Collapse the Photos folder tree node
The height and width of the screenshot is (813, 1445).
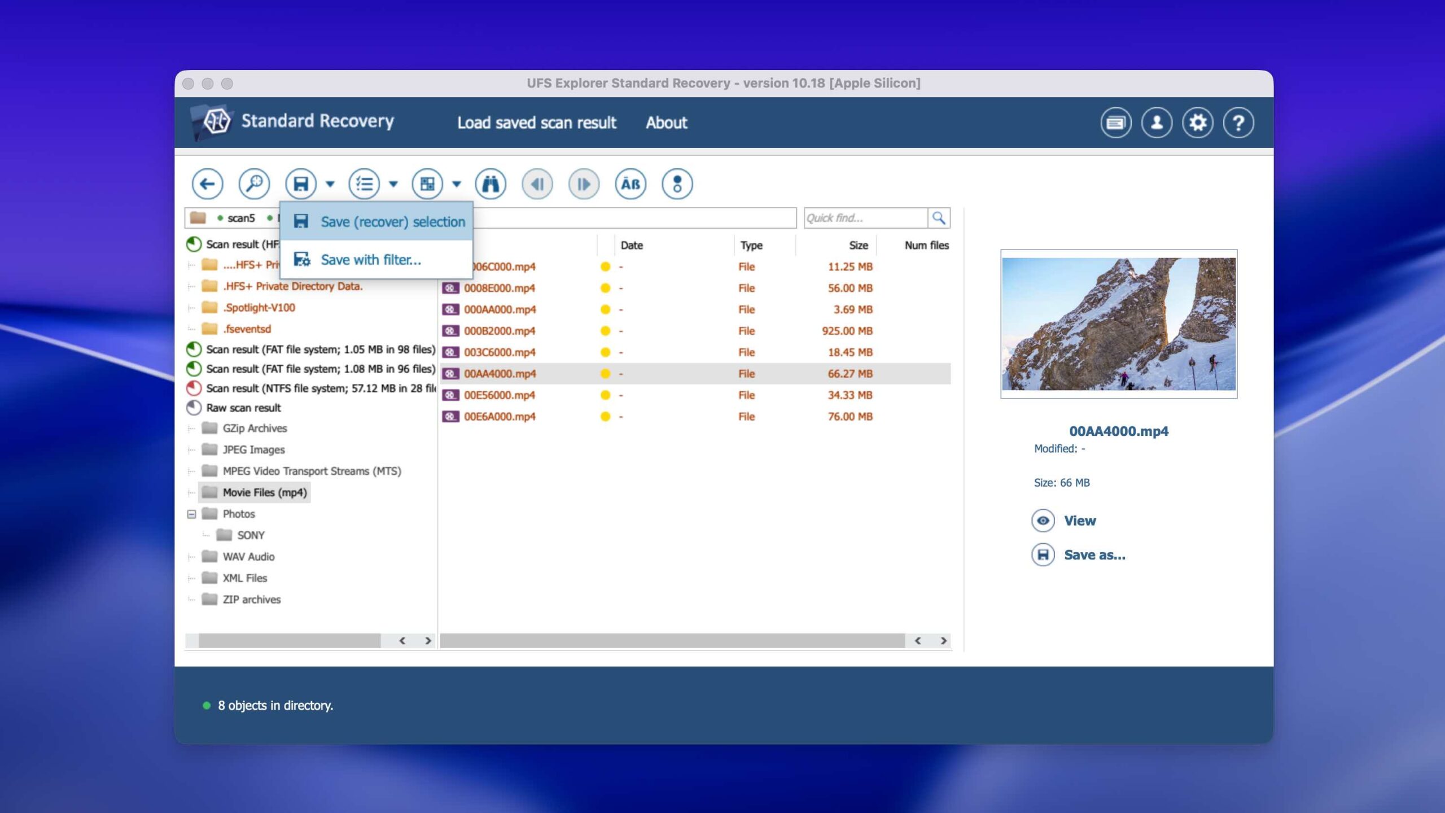tap(191, 514)
